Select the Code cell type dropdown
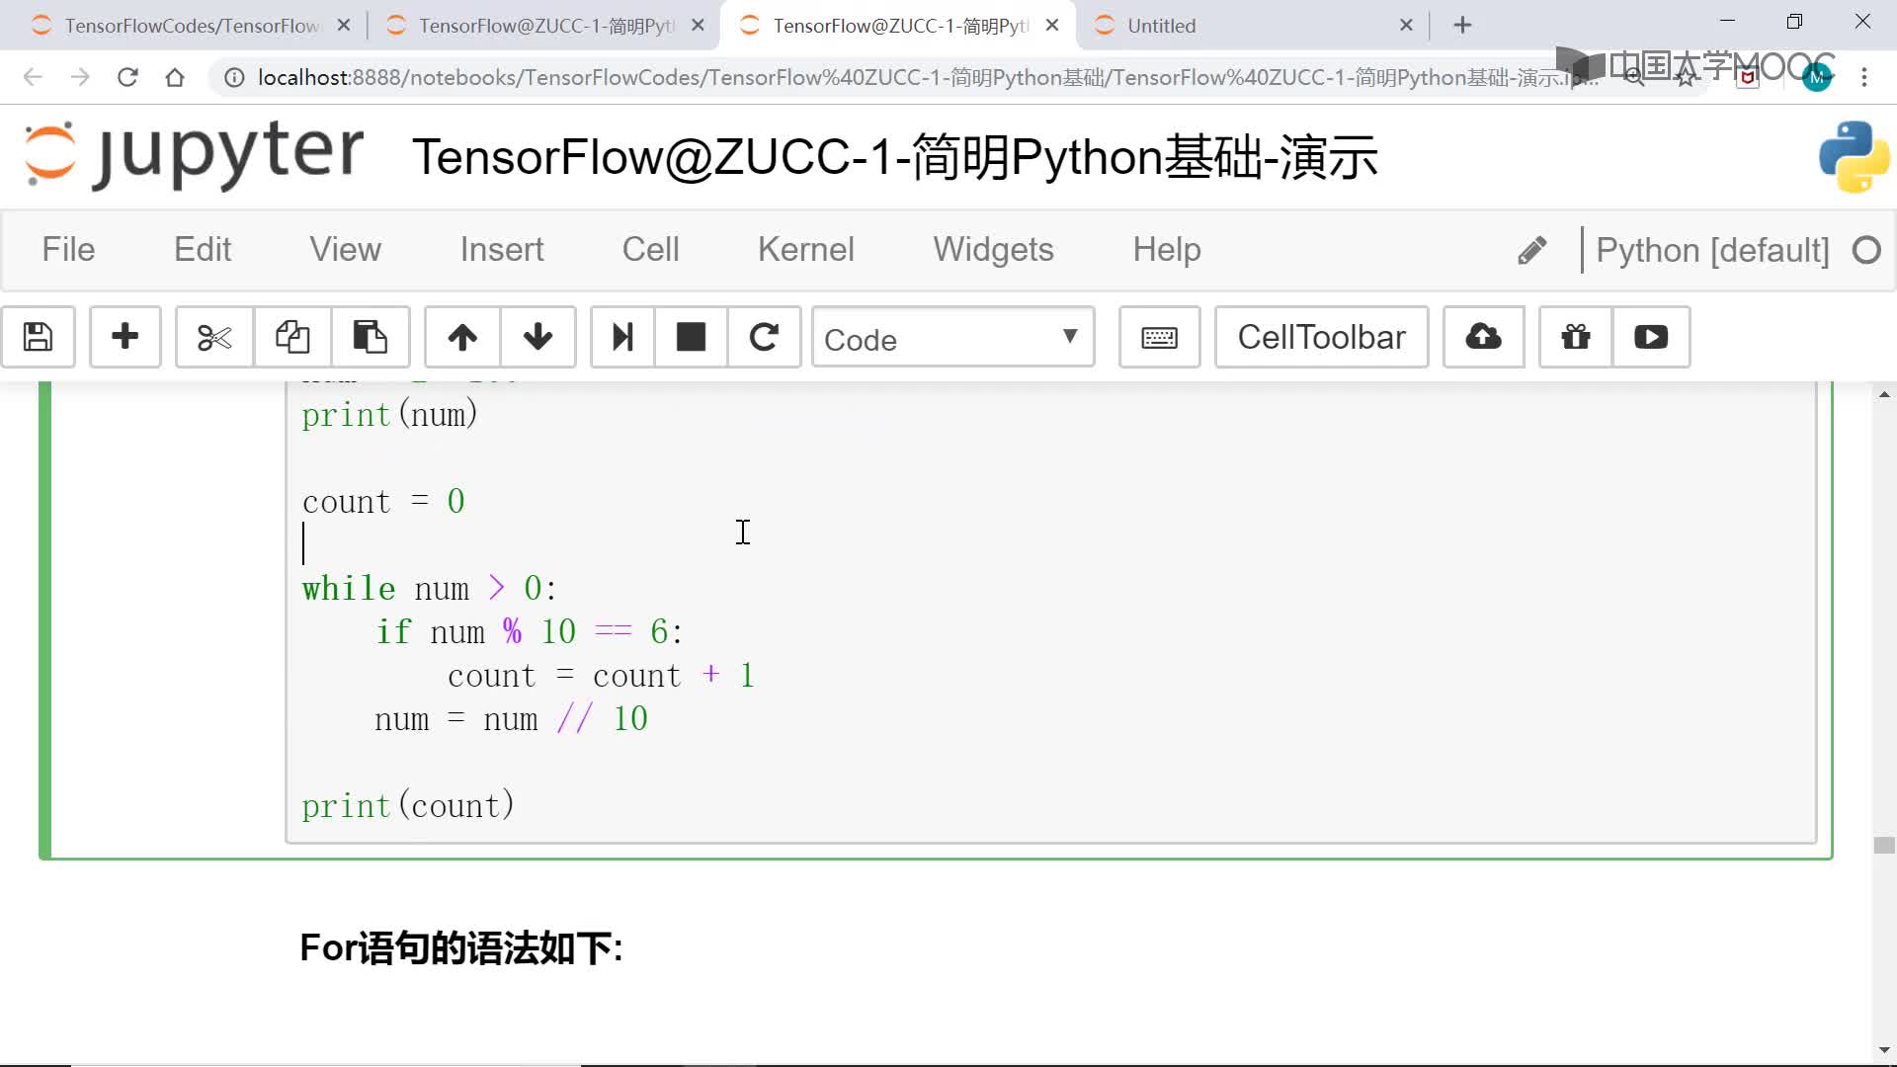 click(x=949, y=338)
